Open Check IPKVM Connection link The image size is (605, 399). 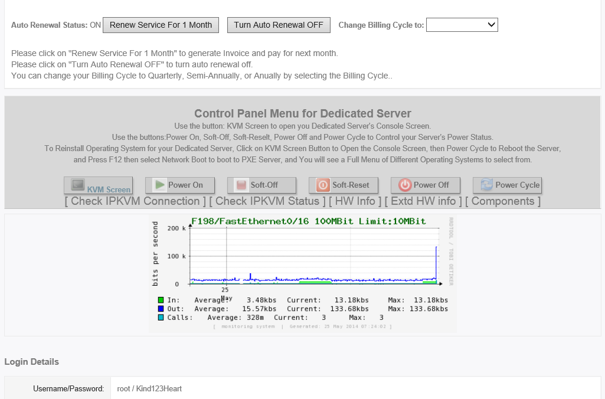point(135,201)
